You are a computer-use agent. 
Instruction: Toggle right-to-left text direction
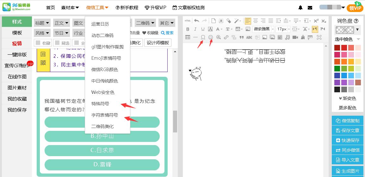[323, 29]
